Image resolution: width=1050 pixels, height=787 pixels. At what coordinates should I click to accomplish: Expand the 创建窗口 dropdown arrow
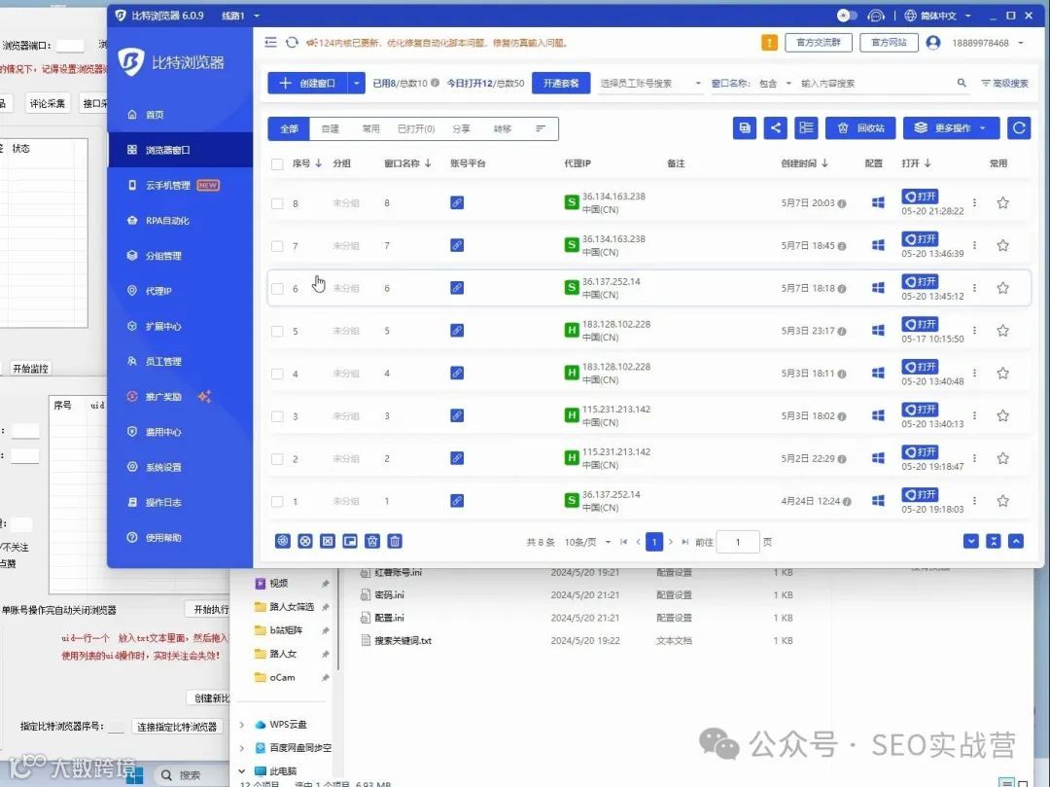point(356,83)
